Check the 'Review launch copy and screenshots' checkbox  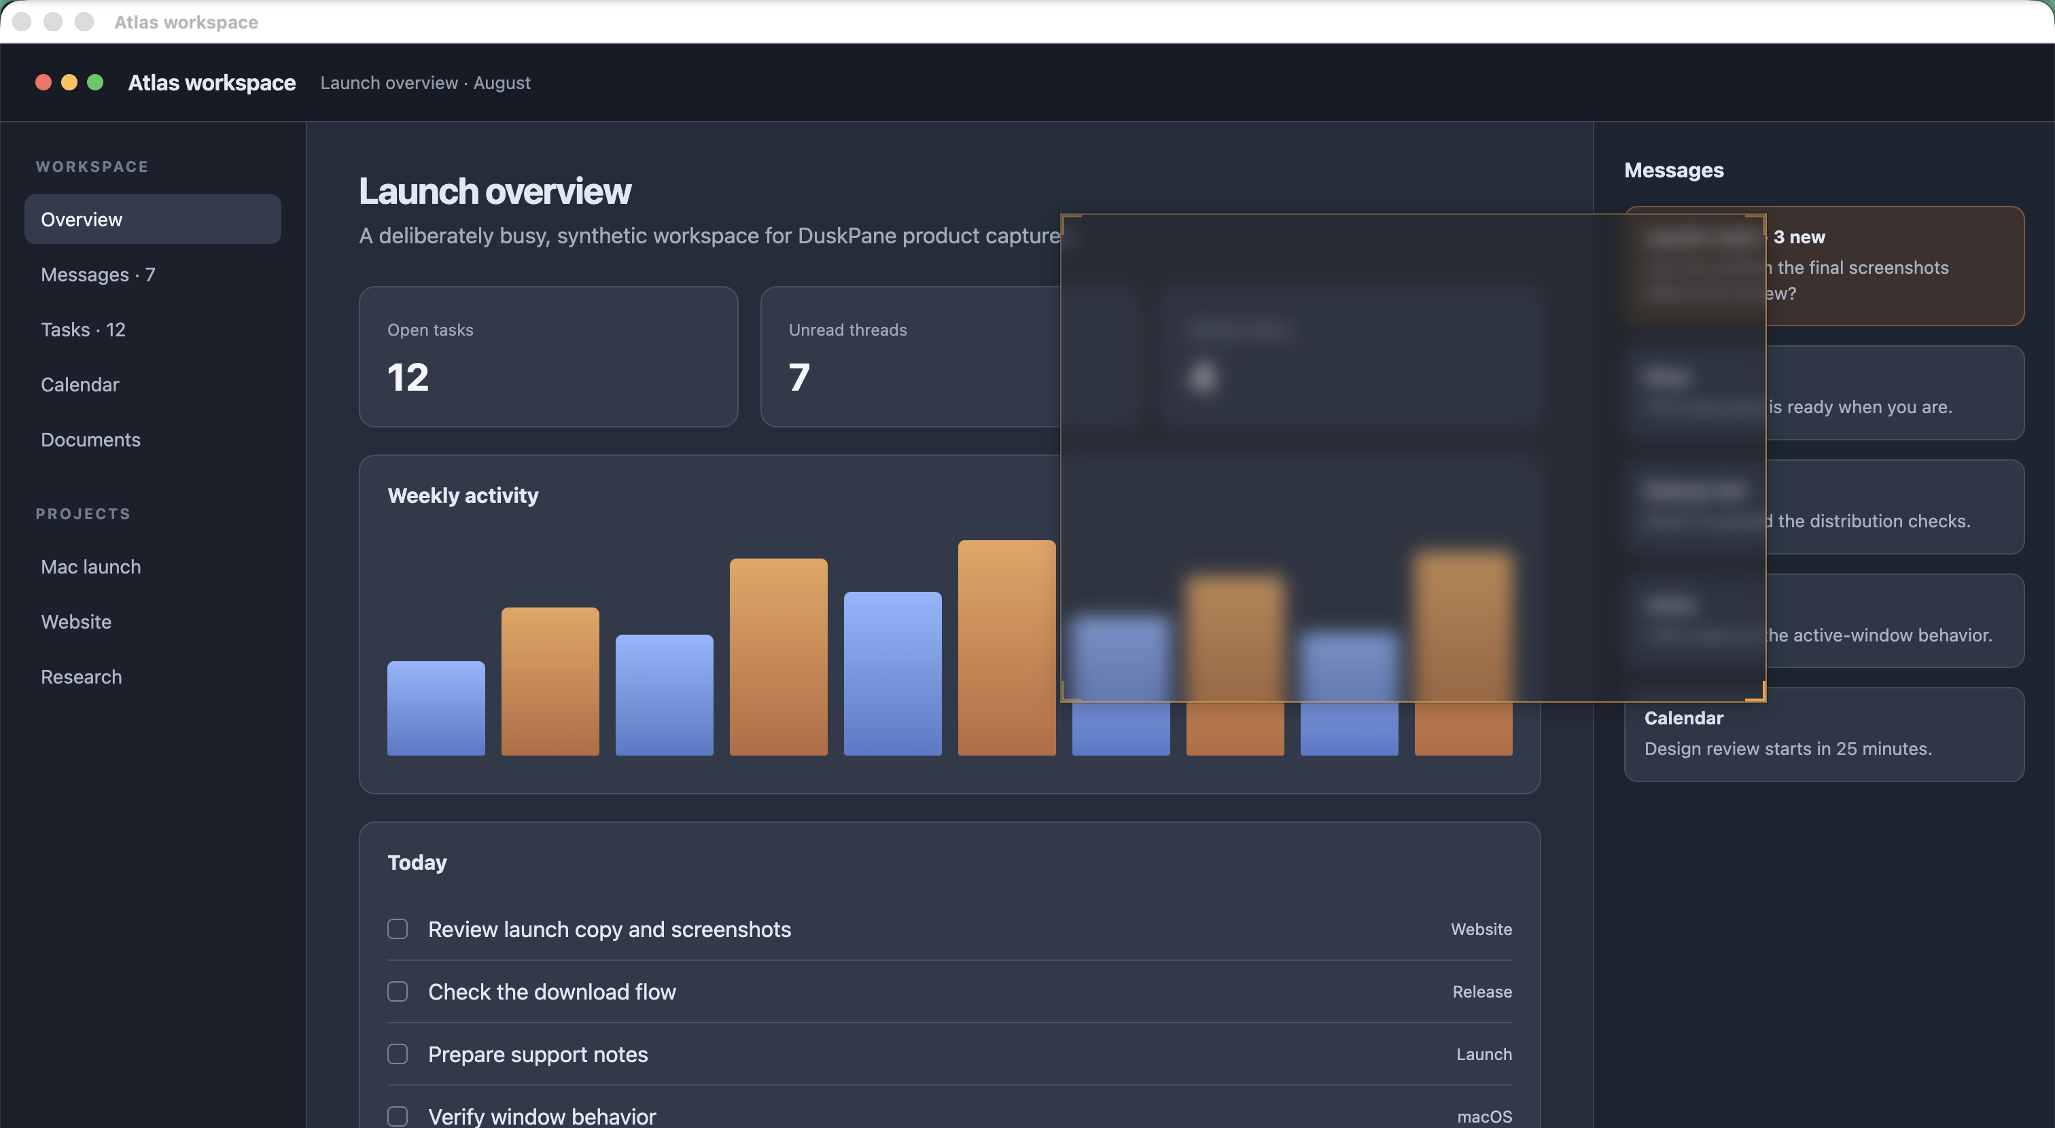pos(398,929)
